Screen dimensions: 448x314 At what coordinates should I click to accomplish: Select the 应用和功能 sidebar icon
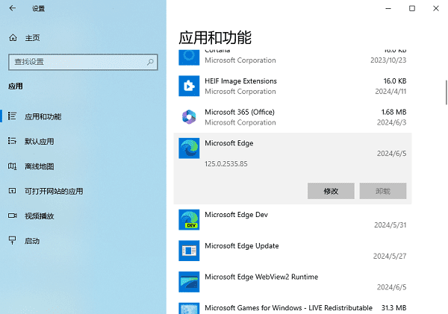point(12,116)
